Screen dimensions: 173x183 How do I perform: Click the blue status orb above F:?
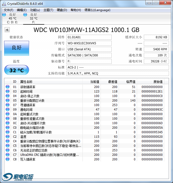pos(25,15)
